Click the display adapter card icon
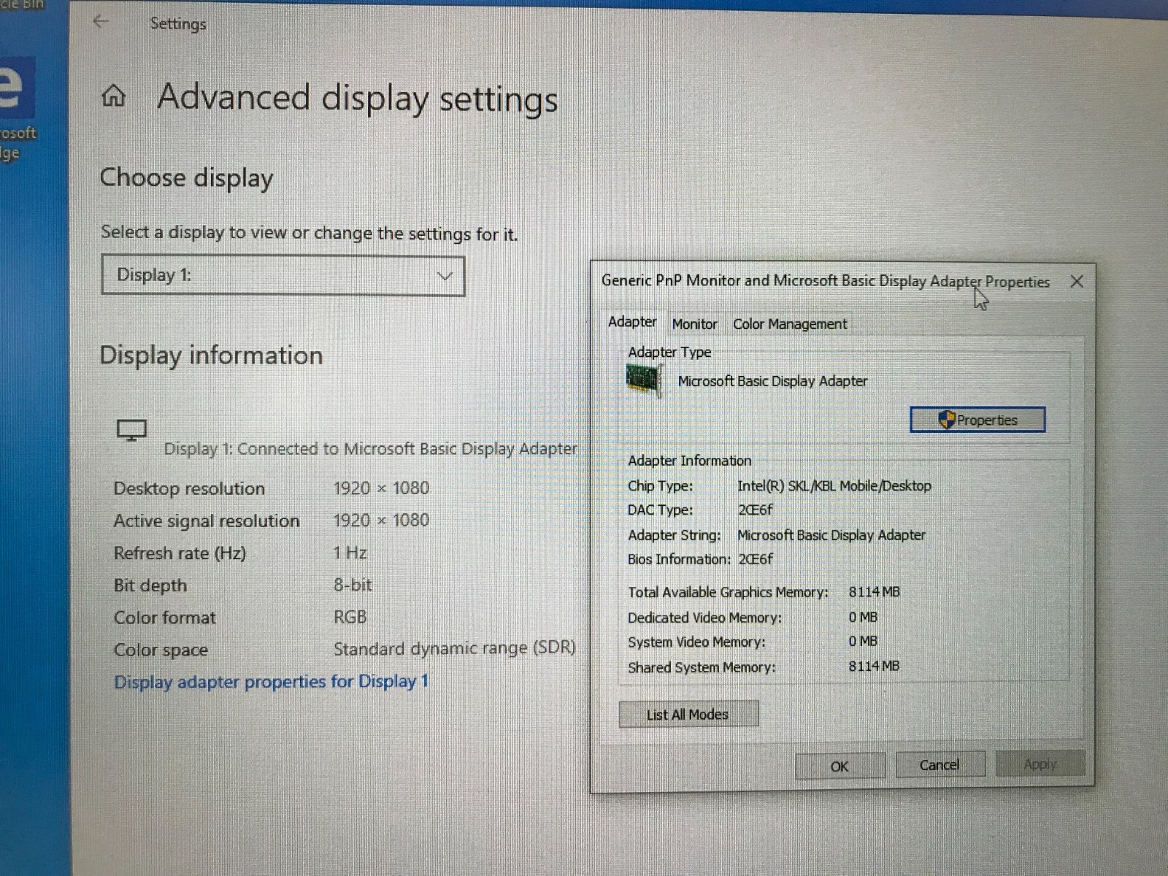Viewport: 1168px width, 876px height. [643, 380]
